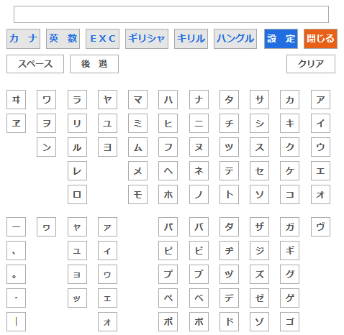Select the long vowel mark ー key
344x335 pixels.
coord(16,227)
